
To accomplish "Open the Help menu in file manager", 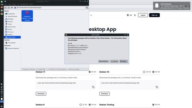I will click(31, 4).
